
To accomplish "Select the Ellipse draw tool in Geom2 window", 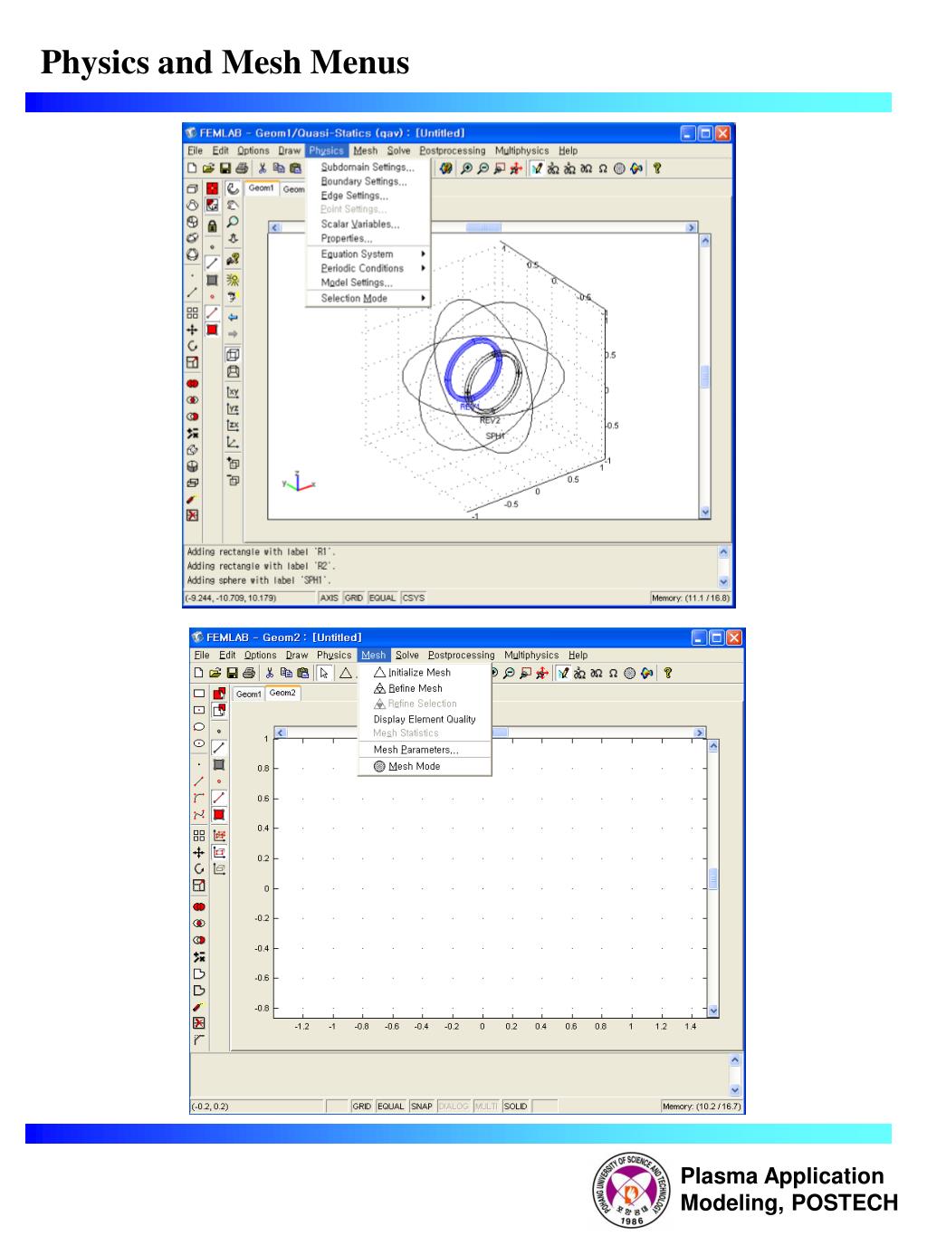I will pyautogui.click(x=199, y=726).
